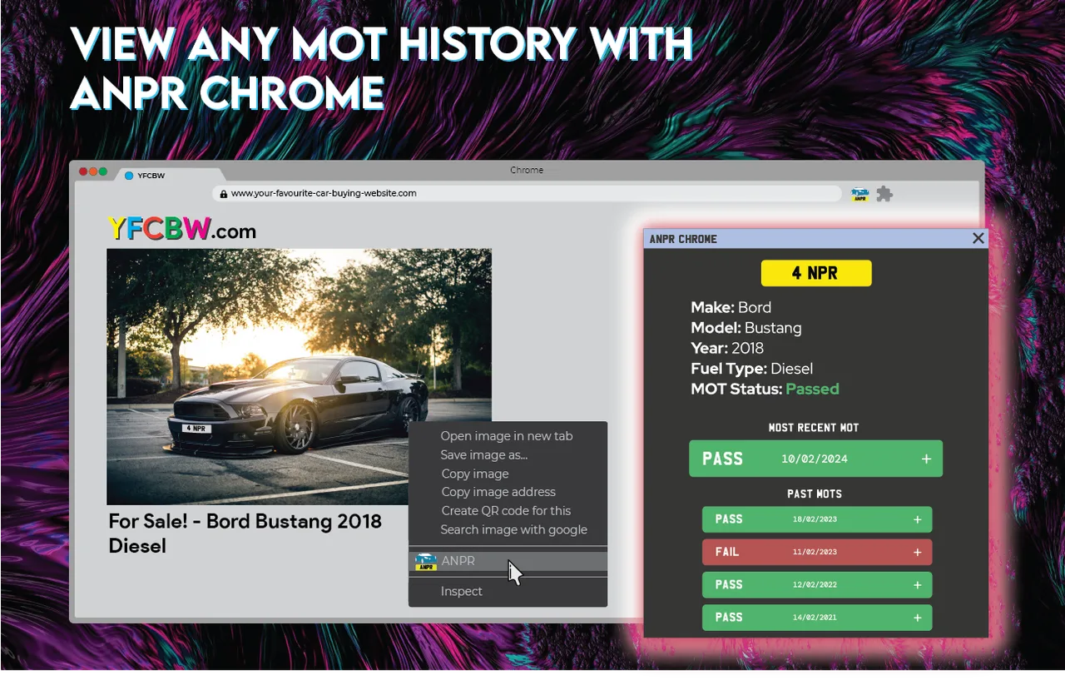The width and height of the screenshot is (1065, 680).
Task: Click the Model: Bustang text
Action: 746,328
